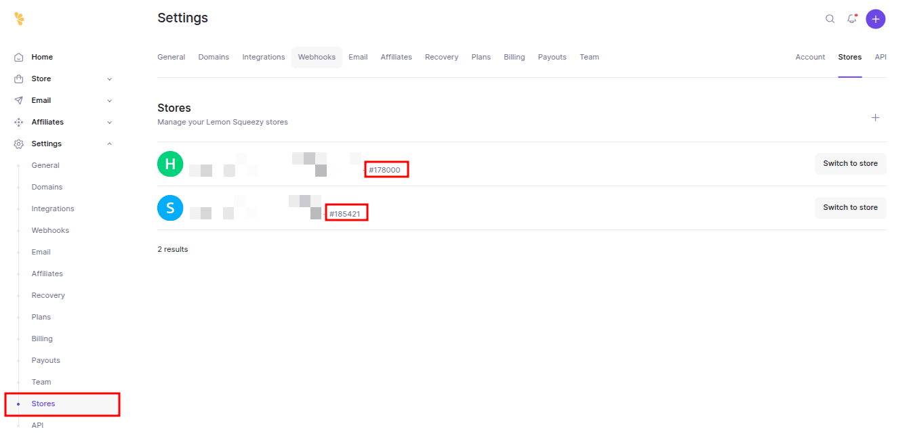Screen dimensions: 909x434
Task: Expand the Email sidebar chevron
Action: (110, 101)
